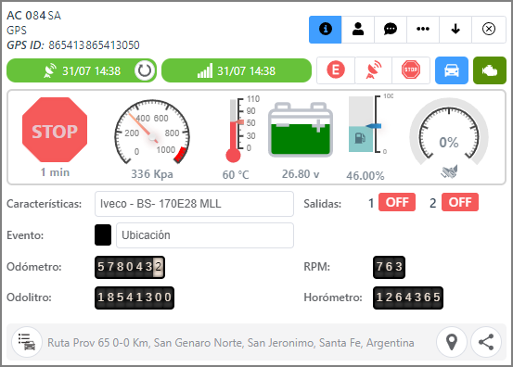Click the blue car button
Screen dimensions: 513x367
tap(452, 70)
